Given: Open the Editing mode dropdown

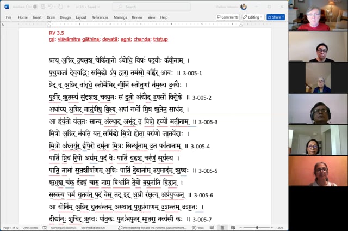Looking at the screenshot, I should (x=253, y=17).
